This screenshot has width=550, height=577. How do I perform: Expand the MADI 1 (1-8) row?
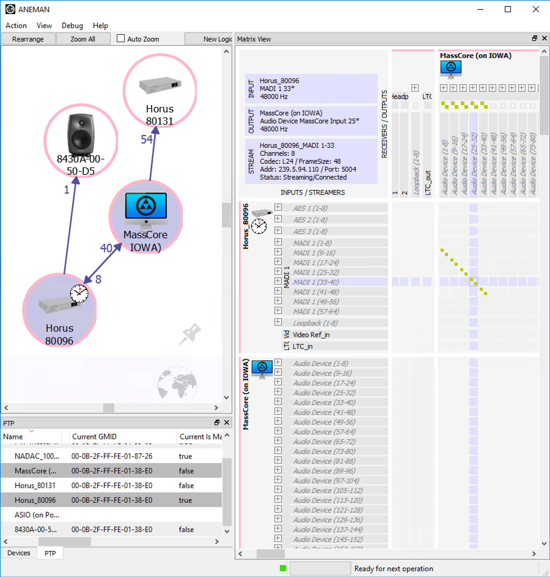pyautogui.click(x=278, y=242)
